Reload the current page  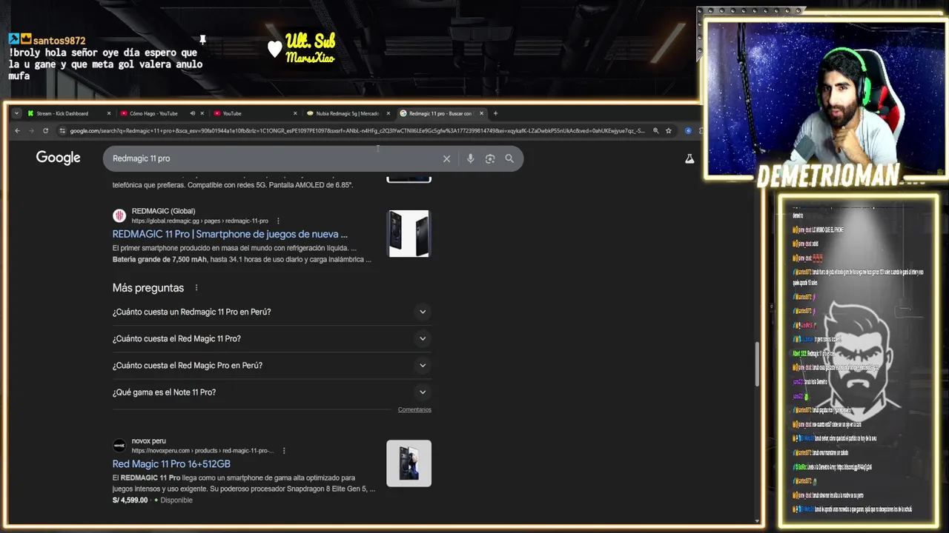[45, 130]
